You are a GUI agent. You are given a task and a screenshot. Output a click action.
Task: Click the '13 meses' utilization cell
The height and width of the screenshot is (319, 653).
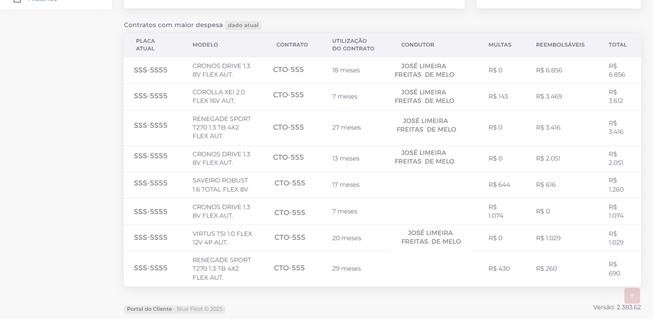pyautogui.click(x=346, y=158)
